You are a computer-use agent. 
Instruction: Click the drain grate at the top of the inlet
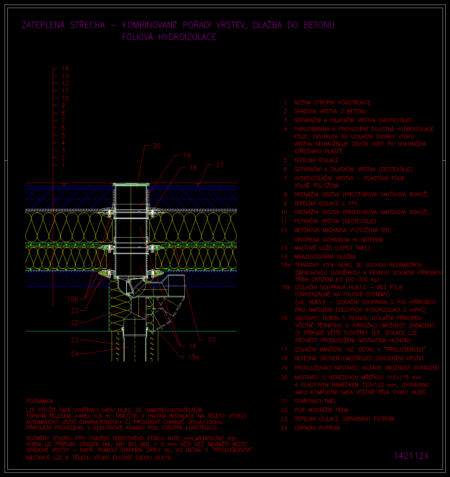click(x=131, y=184)
